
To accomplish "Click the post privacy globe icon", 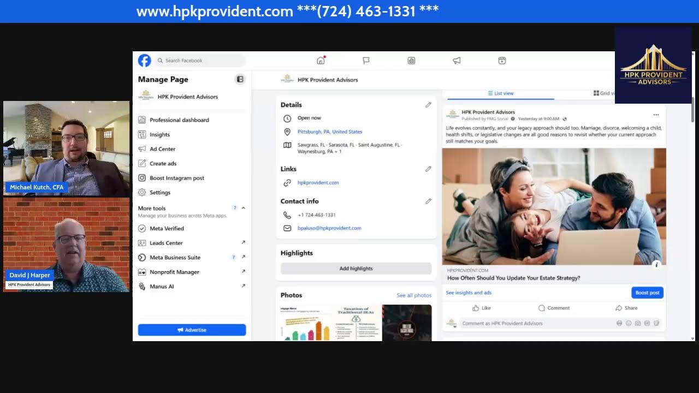I will [x=565, y=118].
